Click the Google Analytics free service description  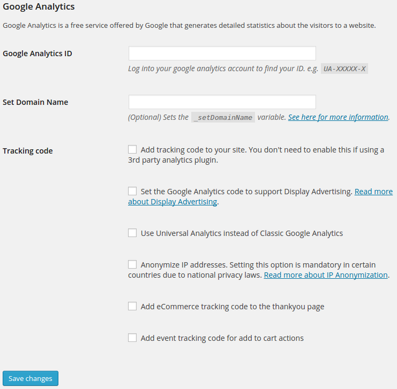point(189,26)
